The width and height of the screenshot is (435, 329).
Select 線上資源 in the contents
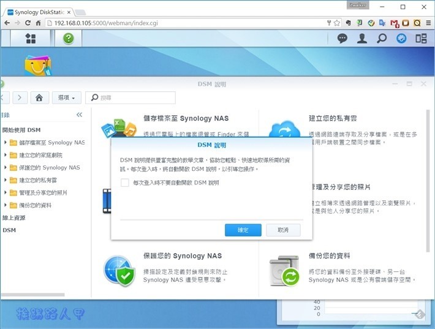click(x=13, y=217)
